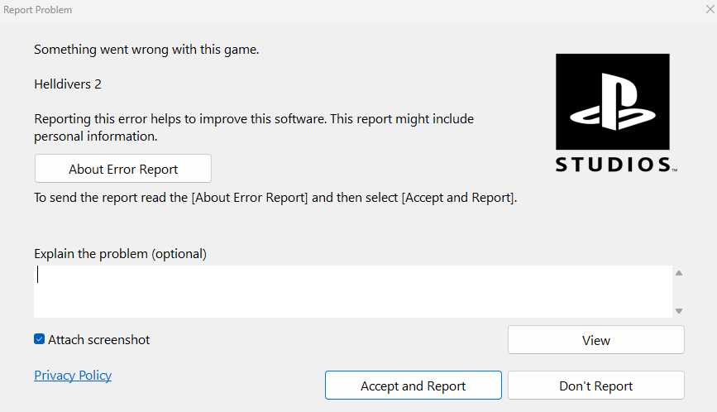Viewport: 717px width, 412px height.
Task: Focus the Explain the problem text box
Action: 353,291
